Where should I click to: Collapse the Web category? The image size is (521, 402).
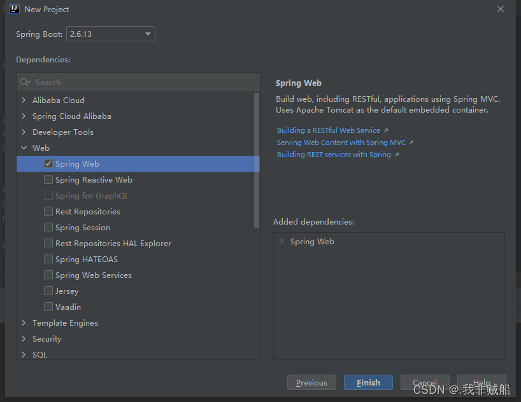click(x=24, y=148)
